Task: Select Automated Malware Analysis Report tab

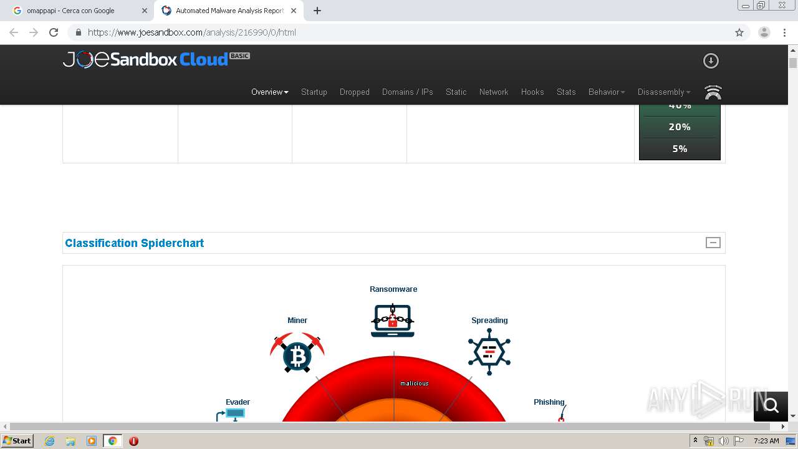Action: (229, 11)
